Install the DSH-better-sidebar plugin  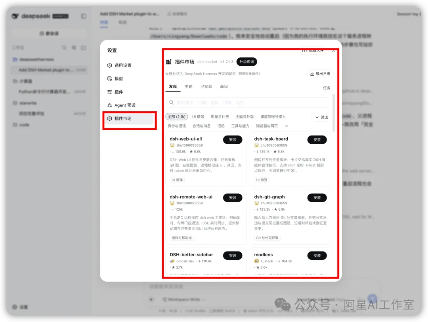(233, 255)
